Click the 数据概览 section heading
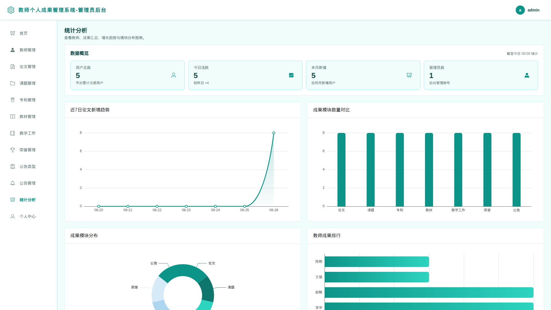 [x=79, y=53]
